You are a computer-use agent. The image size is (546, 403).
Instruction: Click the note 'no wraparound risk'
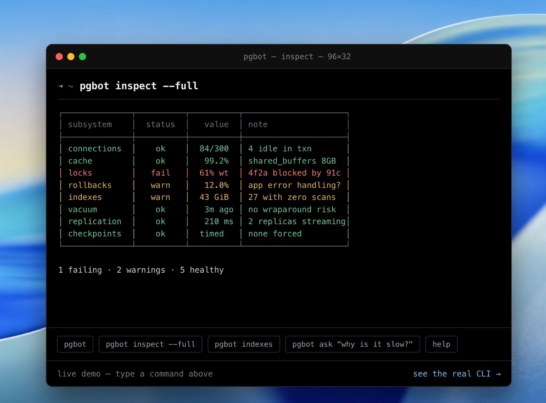click(x=292, y=209)
